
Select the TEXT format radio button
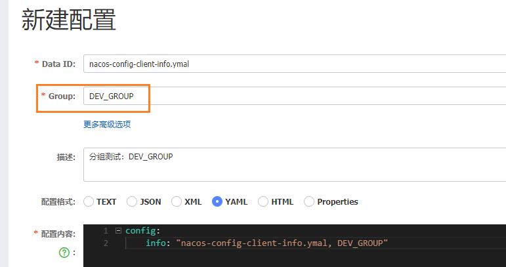coord(89,201)
